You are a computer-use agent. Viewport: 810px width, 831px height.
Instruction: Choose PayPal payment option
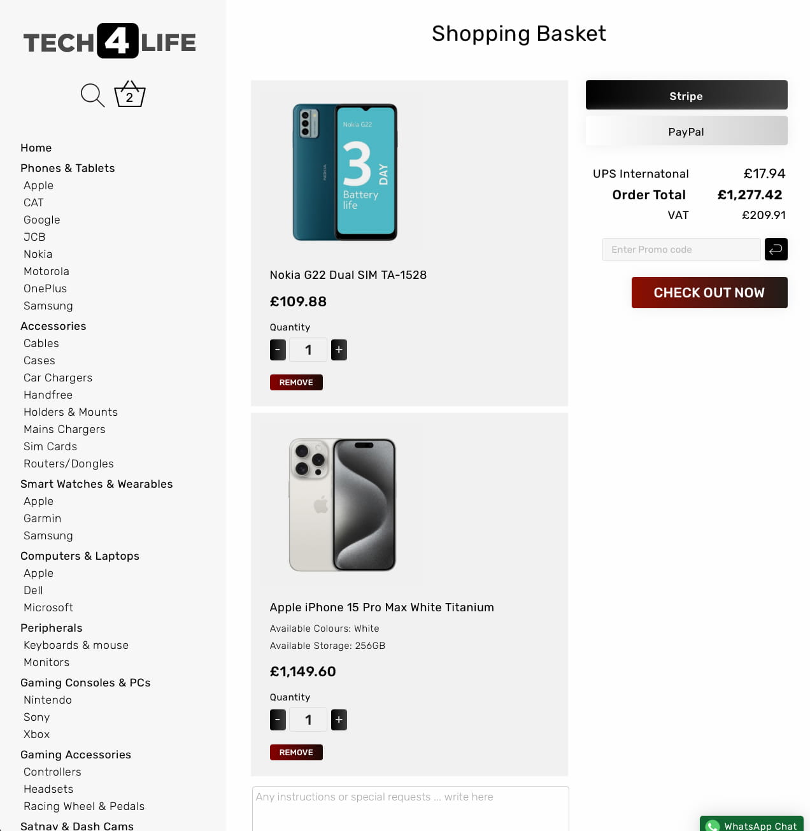point(686,131)
